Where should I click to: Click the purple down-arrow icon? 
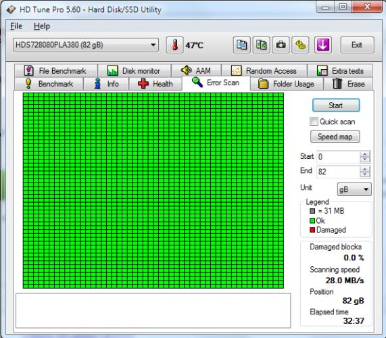pyautogui.click(x=323, y=45)
